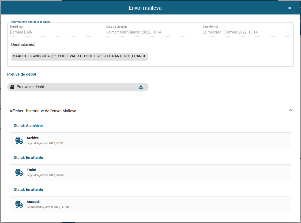Click the truck icon next to Archivé
The height and width of the screenshot is (223, 301).
coord(19,141)
